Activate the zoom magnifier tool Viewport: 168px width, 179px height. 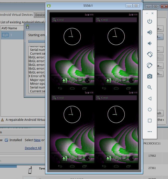coord(149,87)
